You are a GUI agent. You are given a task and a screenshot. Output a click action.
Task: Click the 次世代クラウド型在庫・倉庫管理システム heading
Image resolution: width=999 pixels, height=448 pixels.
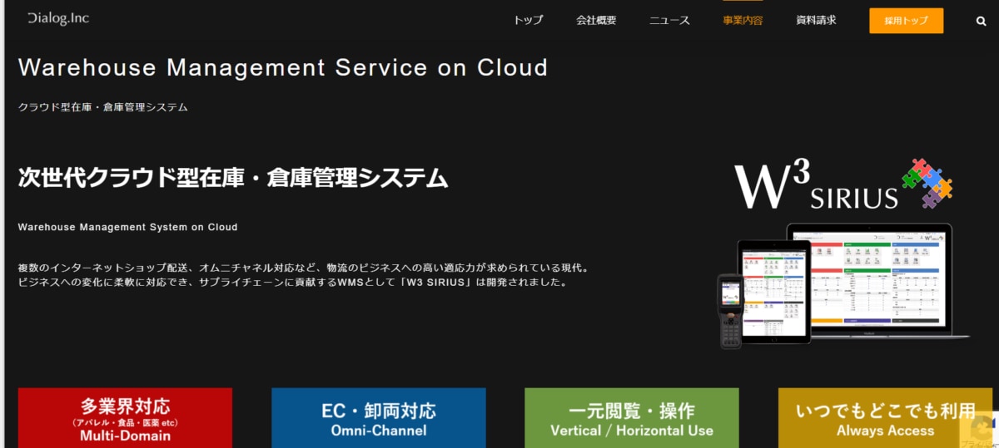(233, 178)
